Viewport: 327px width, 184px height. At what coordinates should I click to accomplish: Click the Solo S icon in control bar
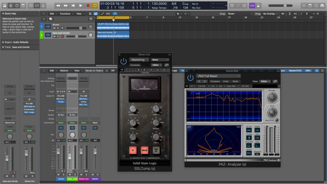coord(244,6)
